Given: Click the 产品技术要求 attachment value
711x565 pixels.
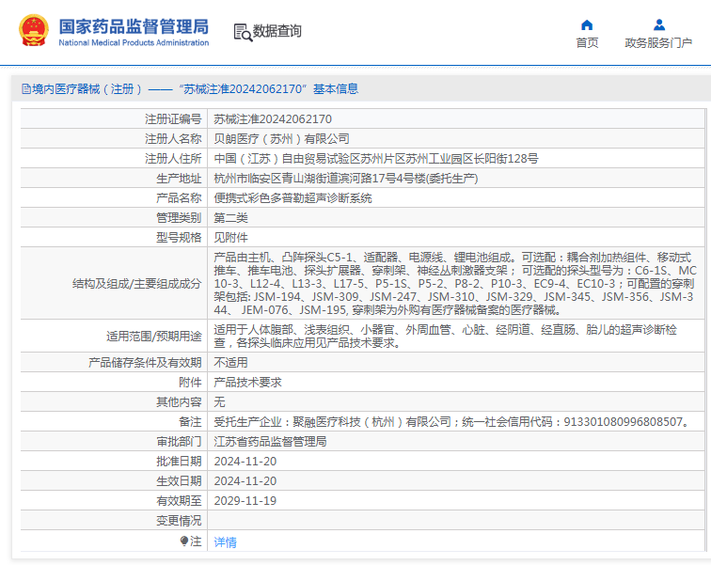Looking at the screenshot, I should pos(247,383).
